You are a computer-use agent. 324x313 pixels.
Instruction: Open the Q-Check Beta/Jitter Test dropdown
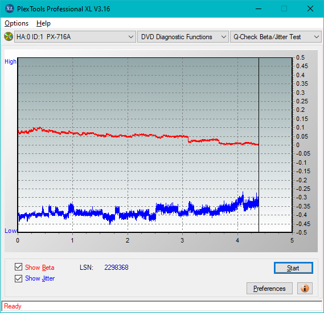276,37
